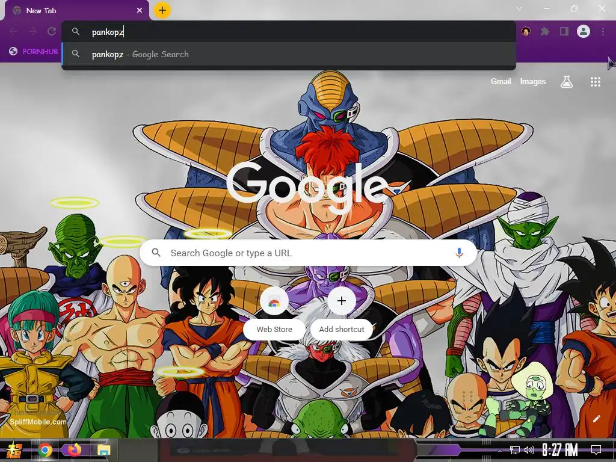The height and width of the screenshot is (462, 616).
Task: Open the Web Store shortcut
Action: point(274,313)
